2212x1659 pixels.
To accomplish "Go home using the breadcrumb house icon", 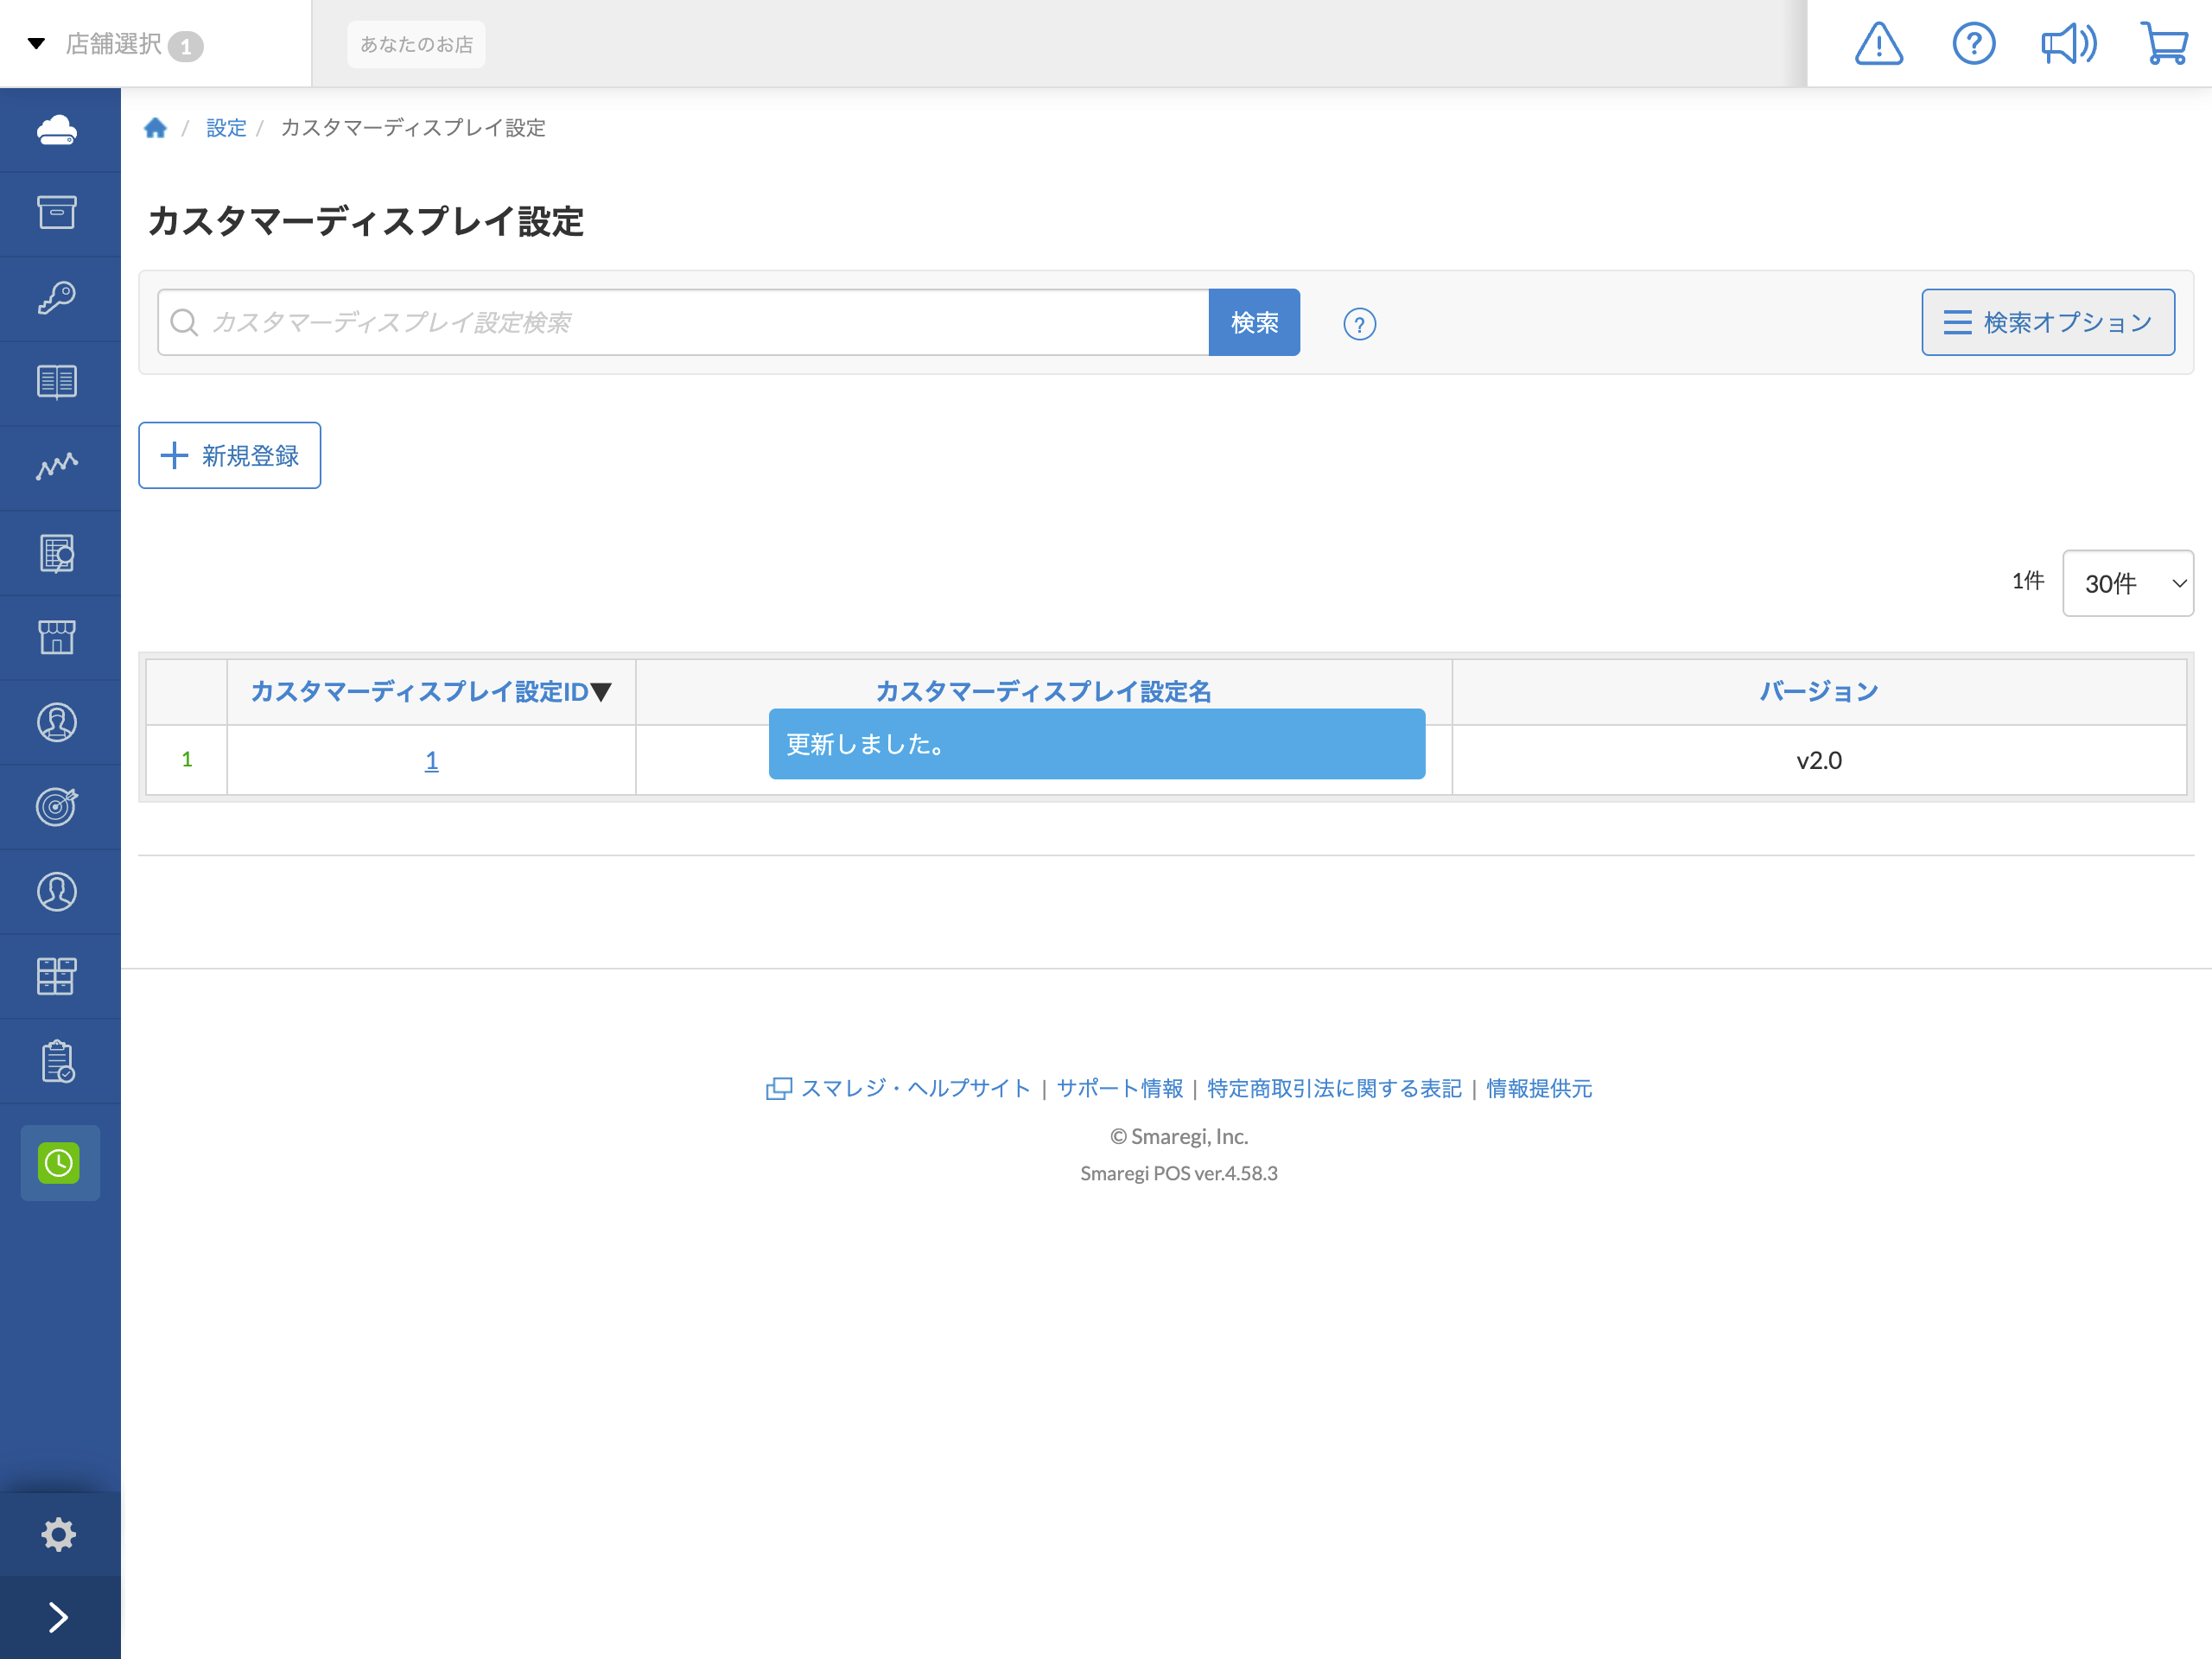I will pos(156,128).
